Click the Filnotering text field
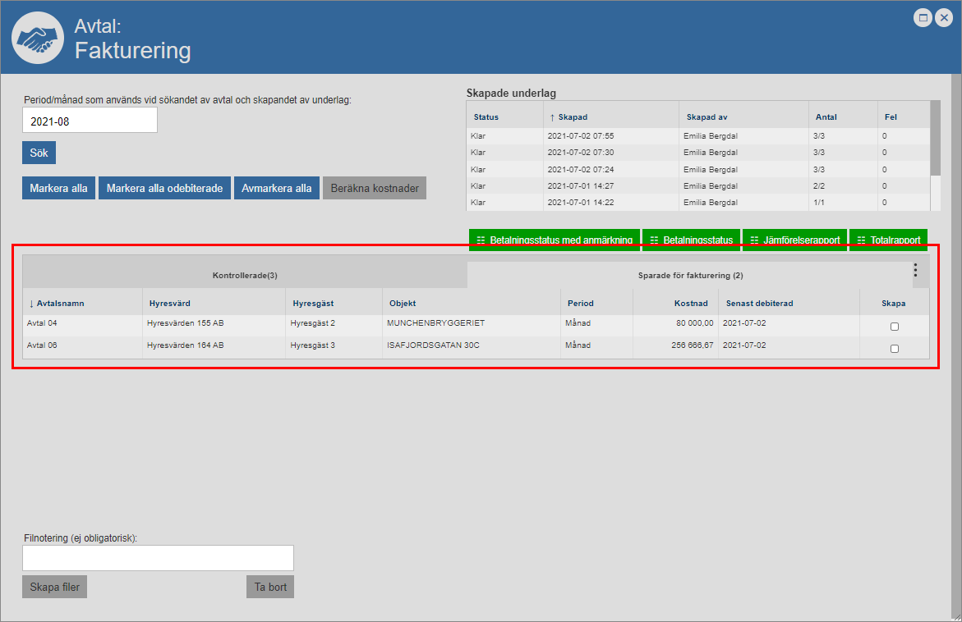Viewport: 962px width, 622px height. pos(158,558)
